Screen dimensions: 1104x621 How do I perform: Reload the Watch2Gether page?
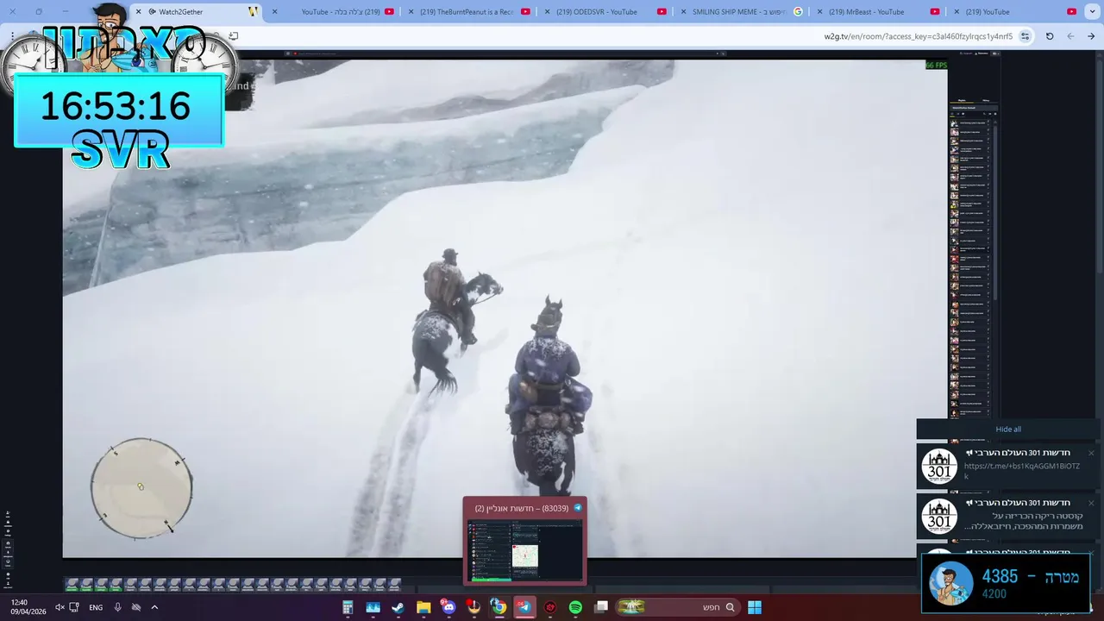1050,36
